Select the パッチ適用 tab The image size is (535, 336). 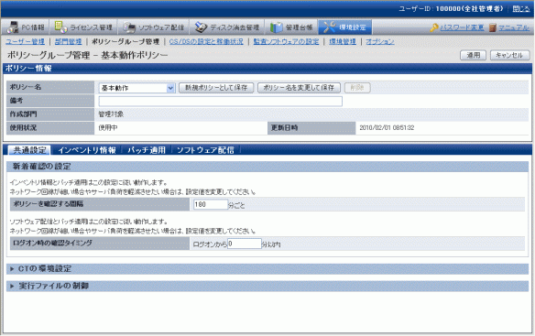tap(147, 150)
